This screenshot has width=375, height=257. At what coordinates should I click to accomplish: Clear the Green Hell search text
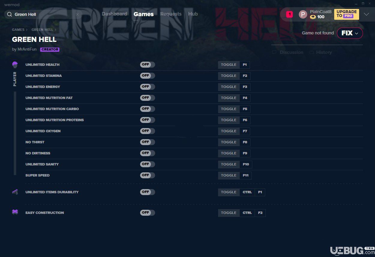(x=77, y=14)
